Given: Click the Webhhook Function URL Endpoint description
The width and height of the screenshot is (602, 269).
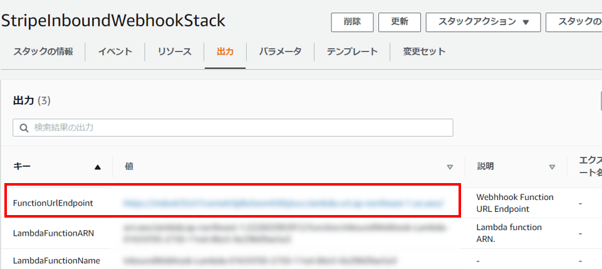Looking at the screenshot, I should (515, 203).
